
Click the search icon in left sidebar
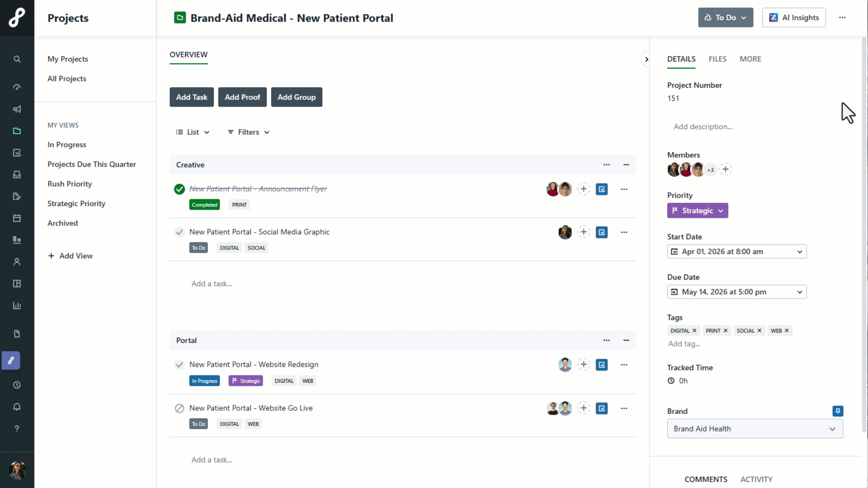[17, 59]
